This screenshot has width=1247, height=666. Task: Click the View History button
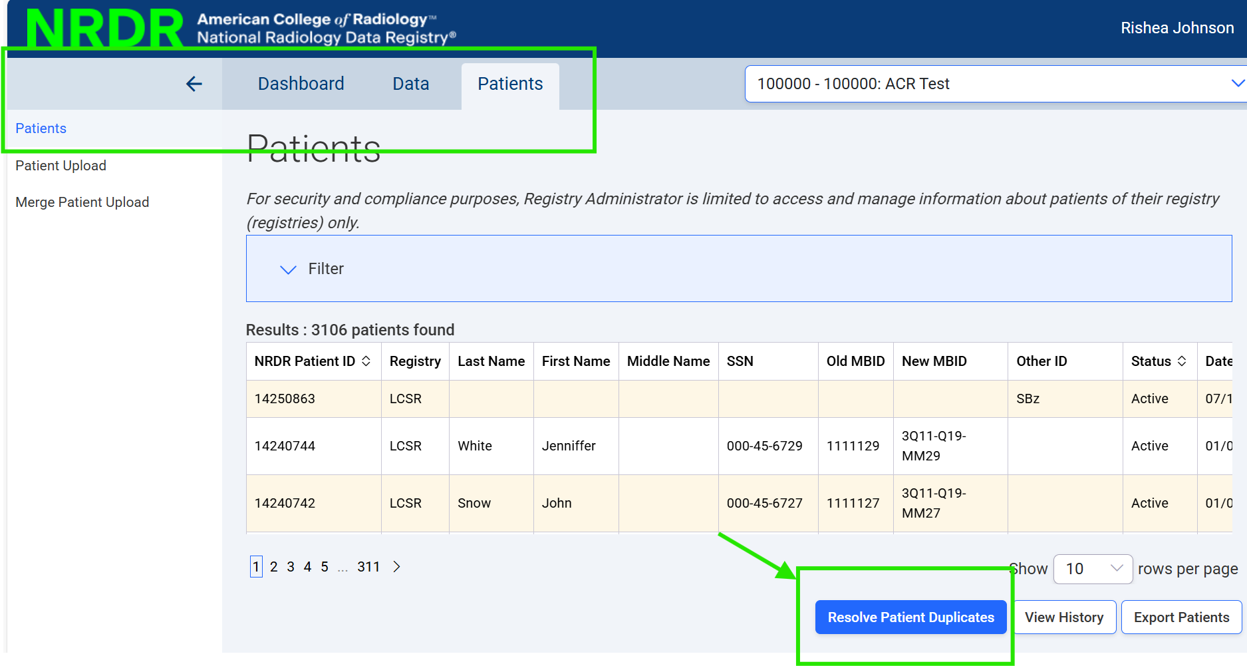pos(1063,617)
